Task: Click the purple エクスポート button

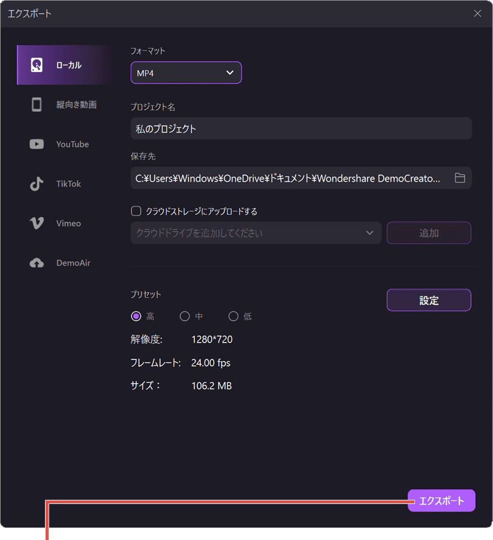Action: pos(441,500)
